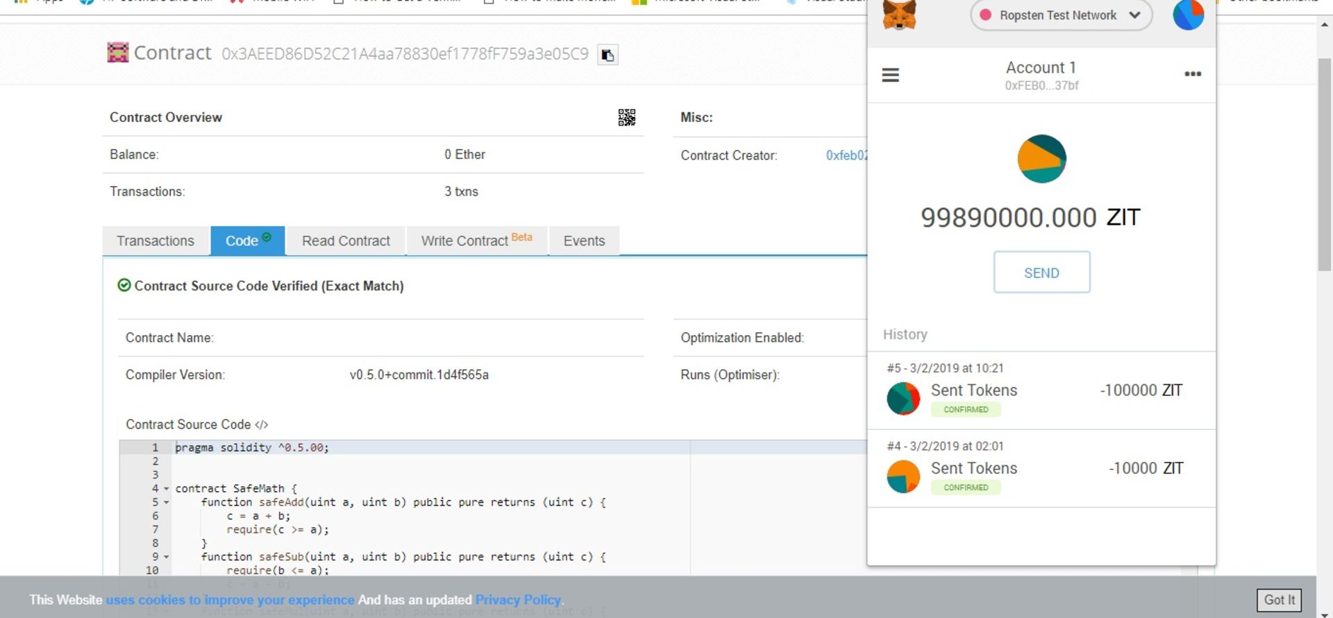This screenshot has width=1333, height=618.
Task: Fold the safeSub function at line 9
Action: pos(167,557)
